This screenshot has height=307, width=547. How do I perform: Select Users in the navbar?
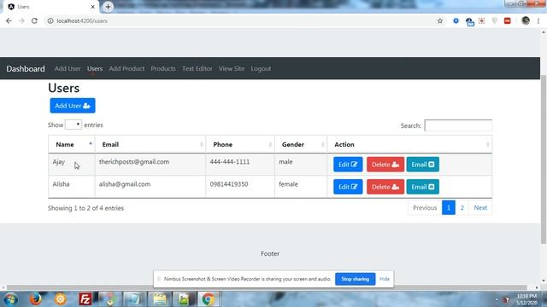click(x=95, y=68)
